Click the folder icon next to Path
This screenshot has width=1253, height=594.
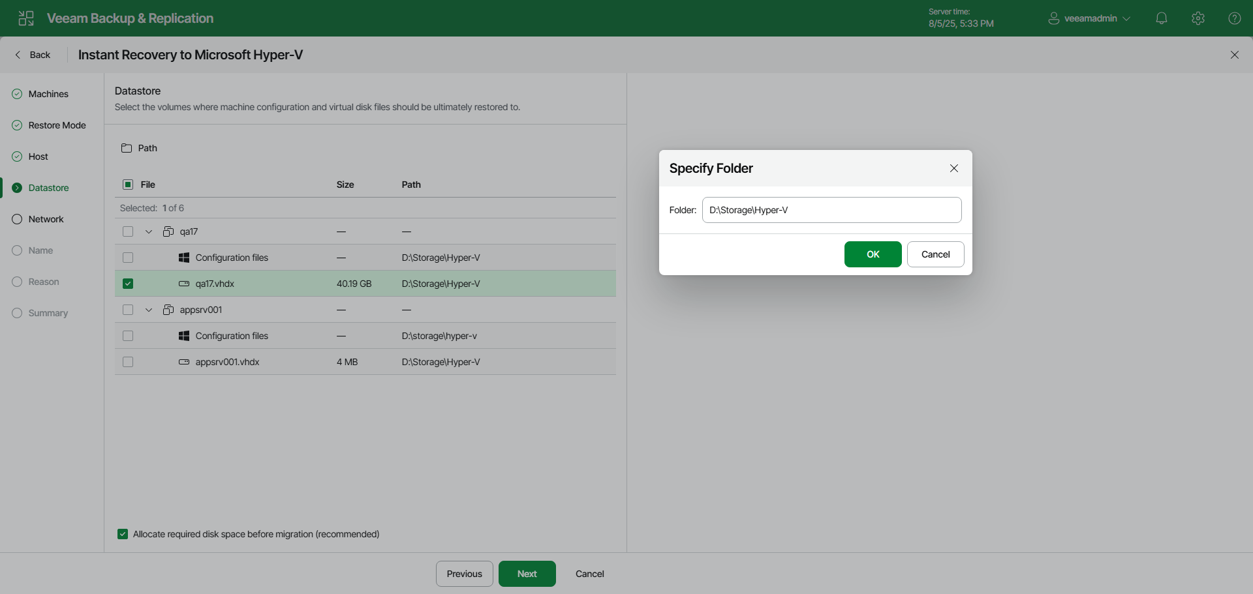(x=127, y=148)
